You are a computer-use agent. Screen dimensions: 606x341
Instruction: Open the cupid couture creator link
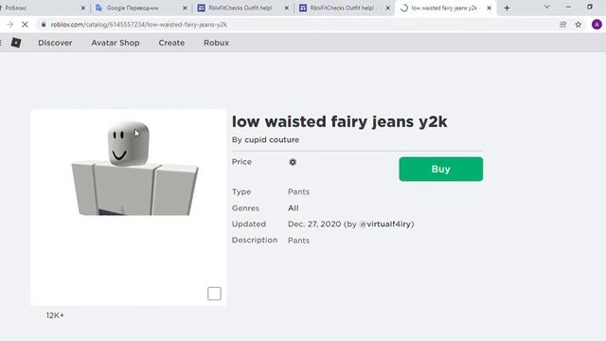(x=272, y=139)
